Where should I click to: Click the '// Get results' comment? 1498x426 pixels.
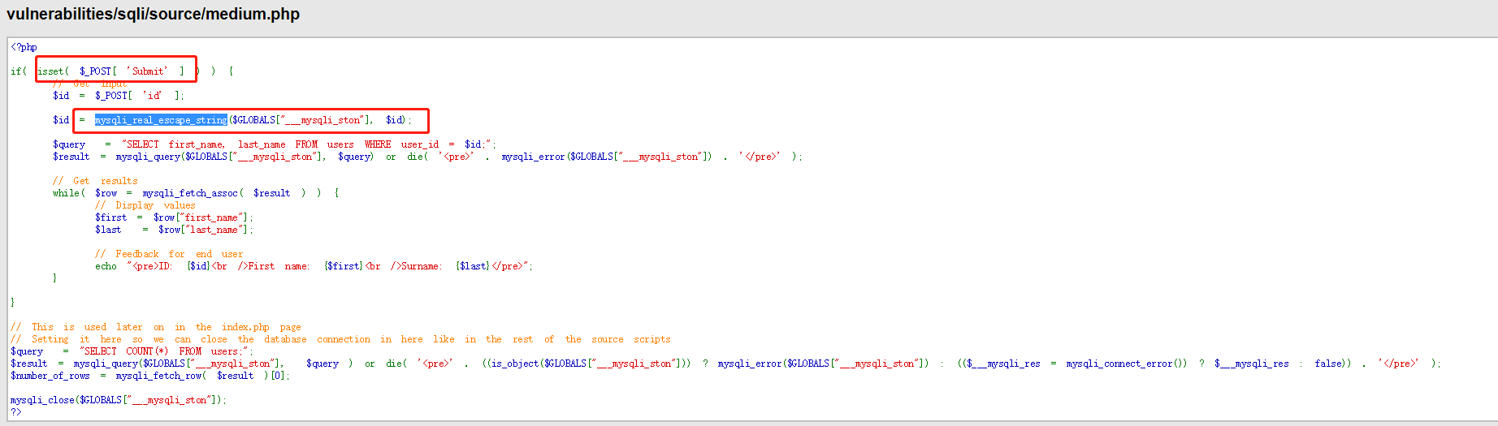(95, 181)
